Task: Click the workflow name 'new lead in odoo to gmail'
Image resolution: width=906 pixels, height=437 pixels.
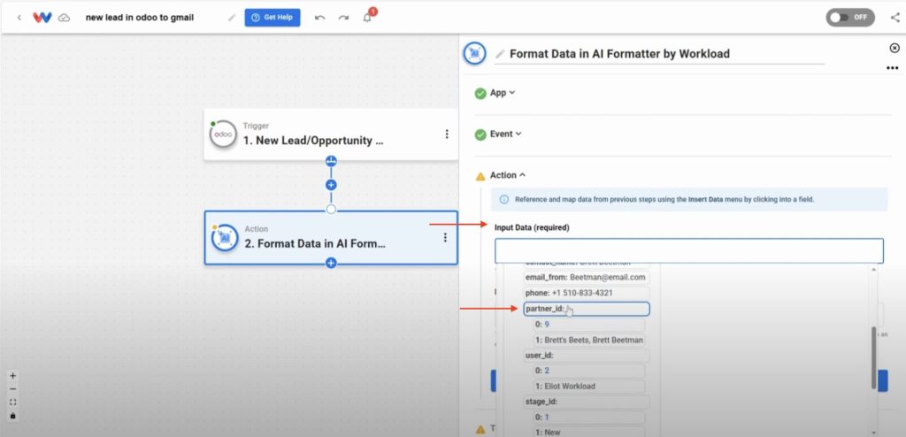Action: (x=140, y=18)
